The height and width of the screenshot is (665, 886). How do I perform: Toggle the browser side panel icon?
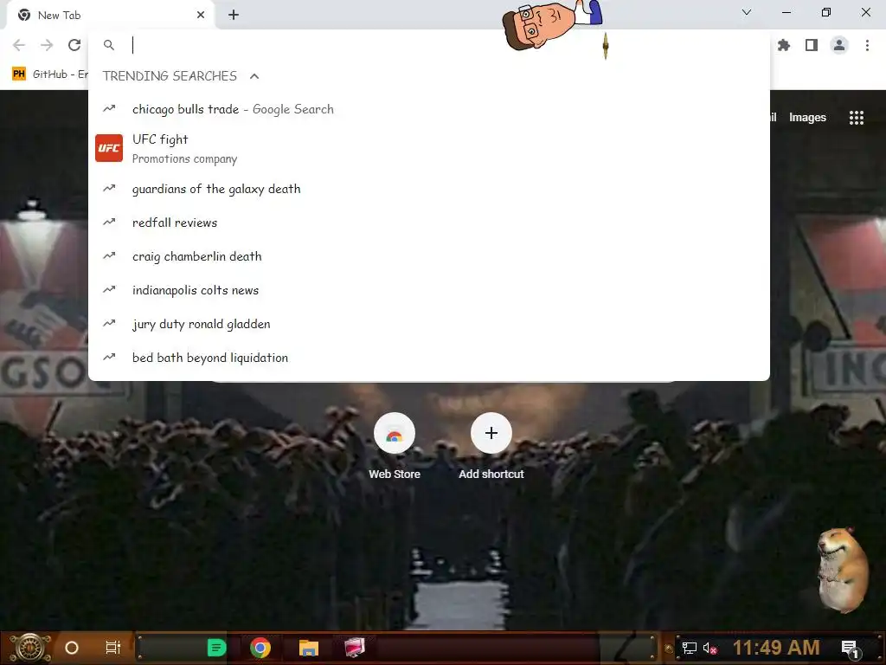[x=812, y=45]
